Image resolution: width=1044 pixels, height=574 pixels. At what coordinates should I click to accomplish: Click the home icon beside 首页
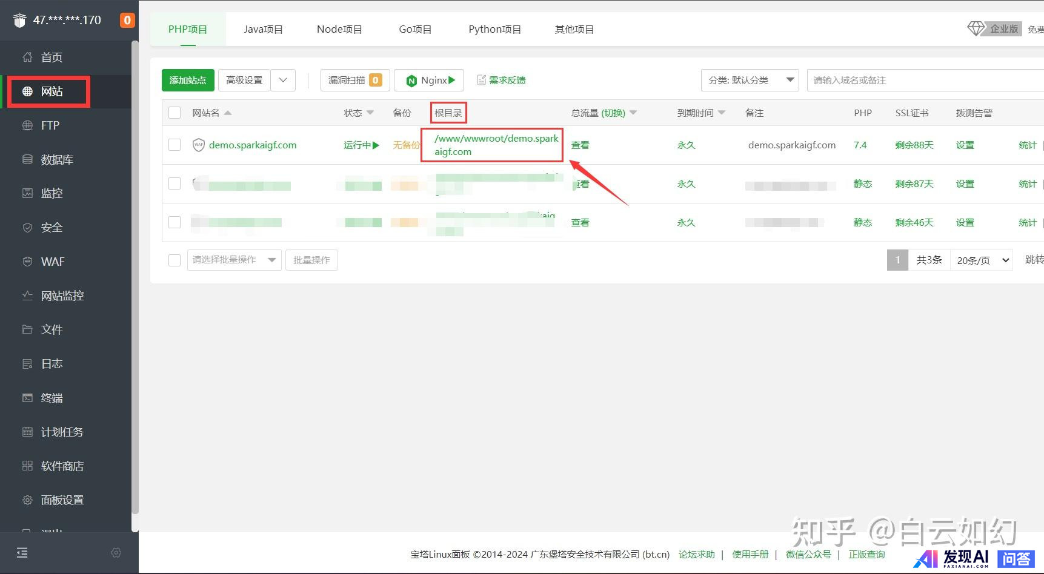click(27, 58)
